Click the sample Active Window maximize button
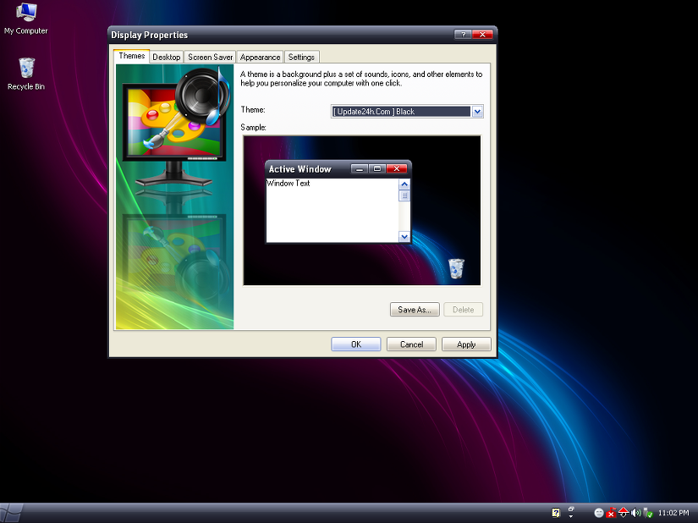698x523 pixels. pyautogui.click(x=377, y=168)
